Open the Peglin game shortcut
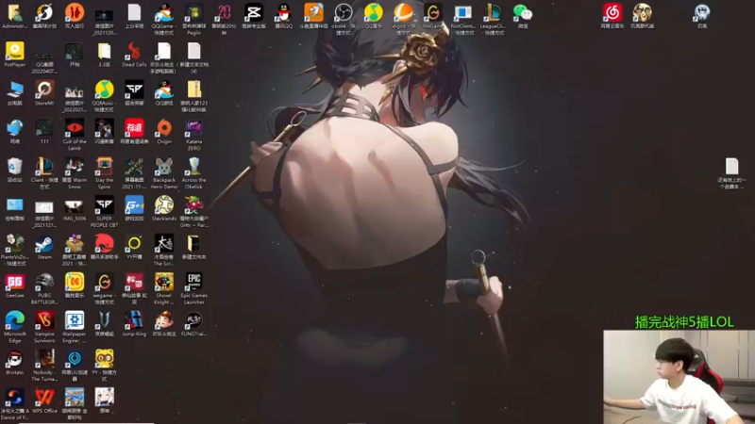This screenshot has width=755, height=424. [194, 12]
